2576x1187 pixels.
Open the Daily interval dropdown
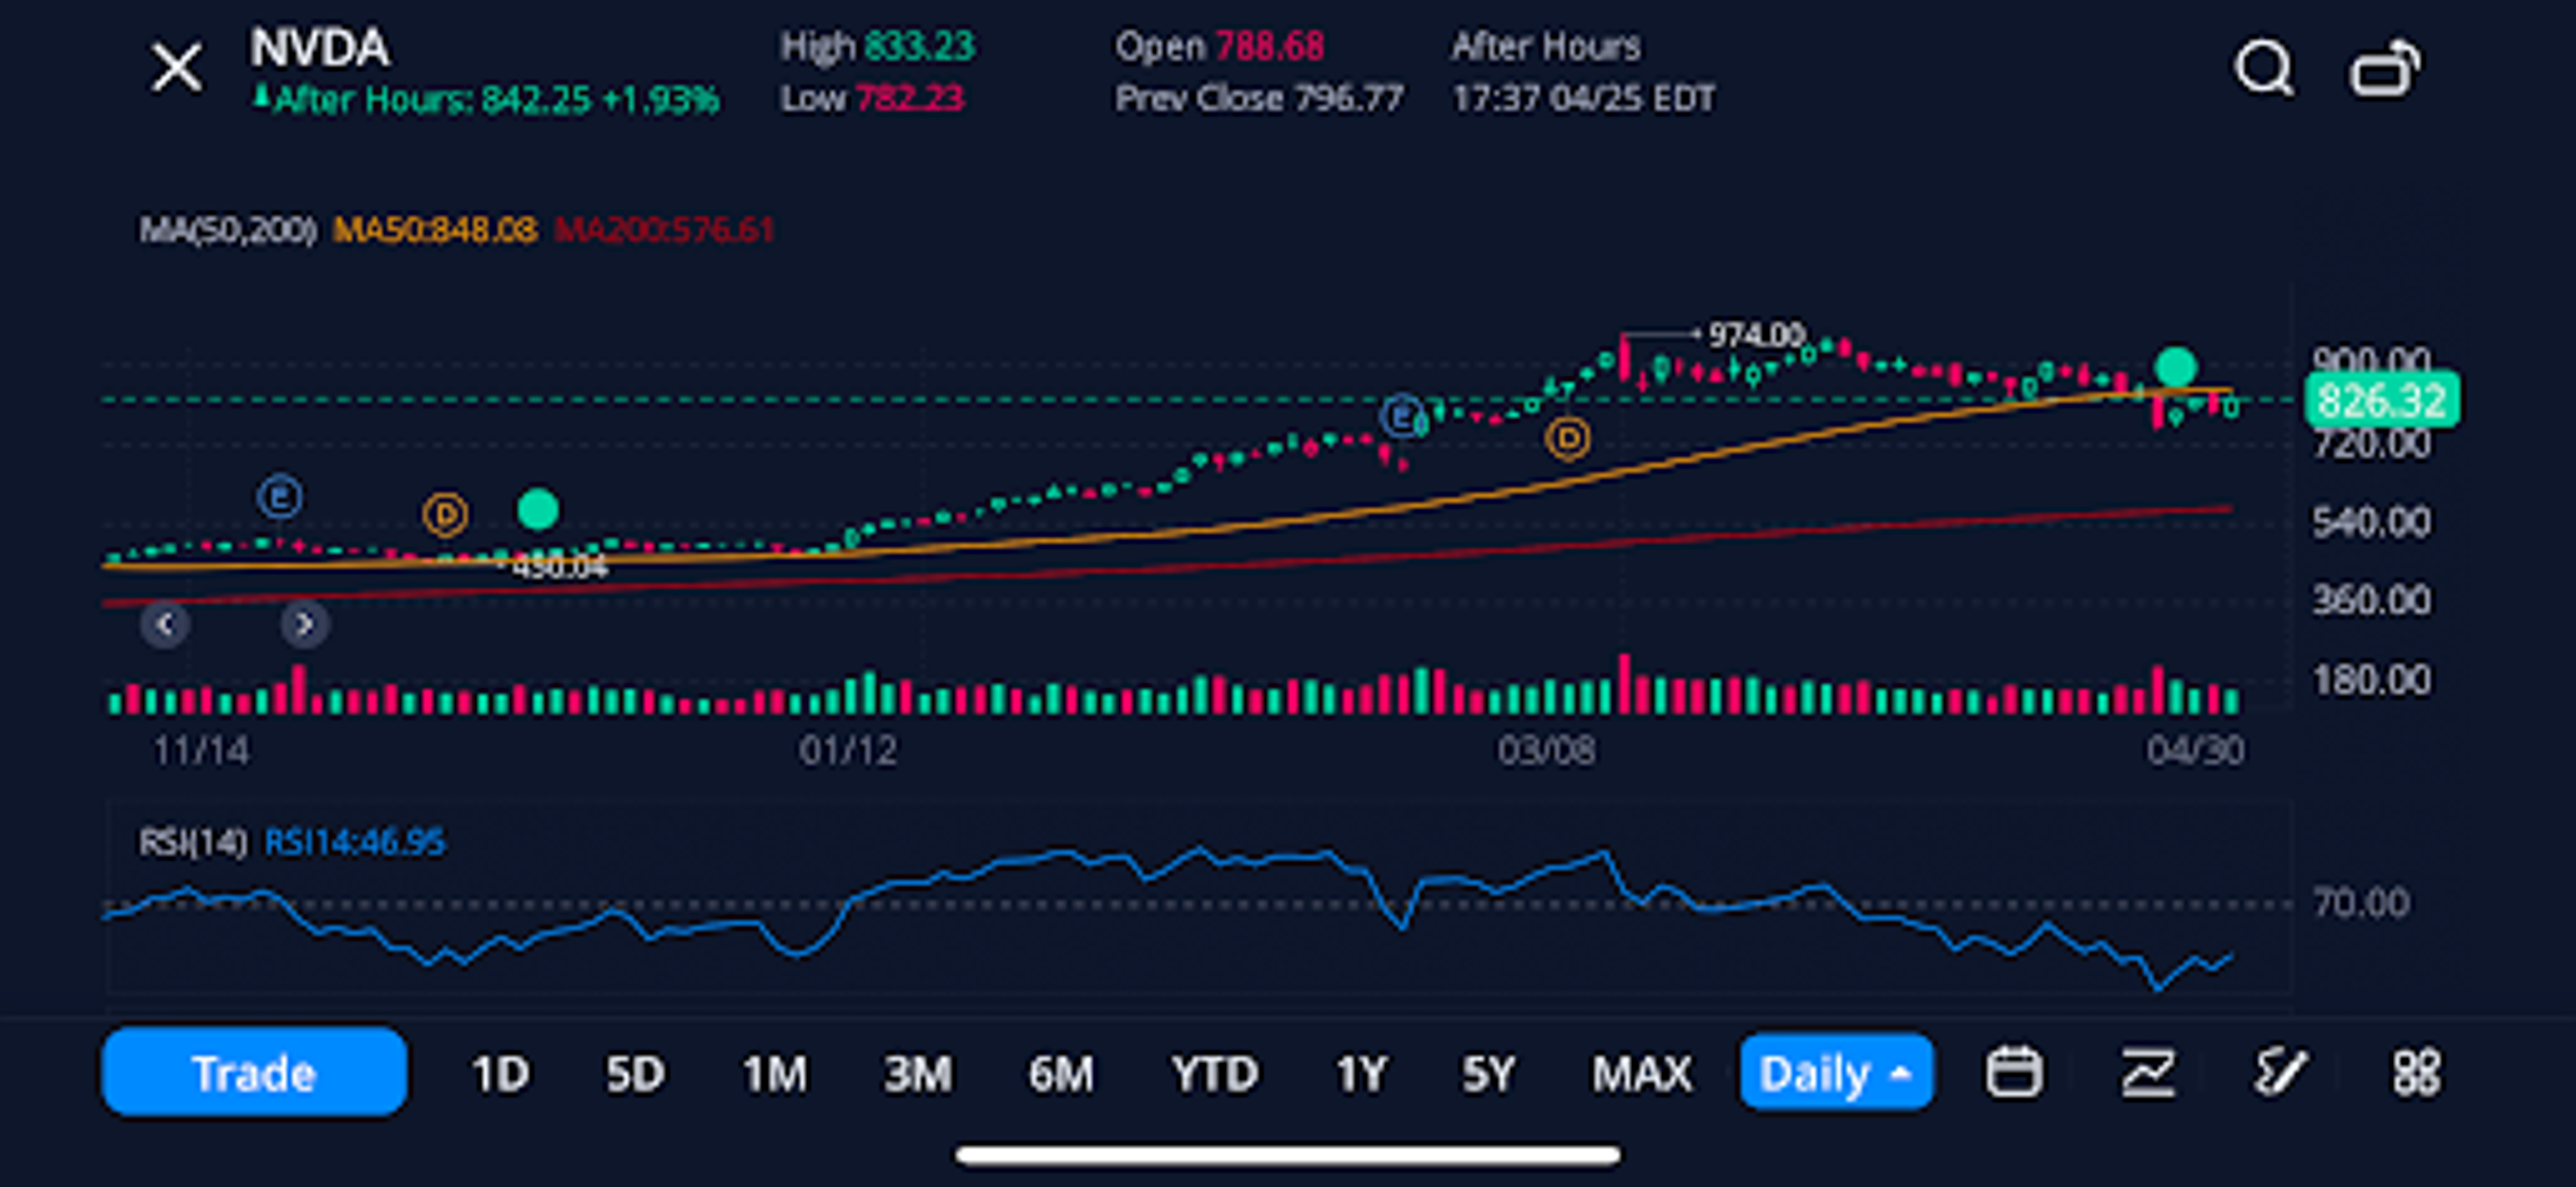(x=1836, y=1073)
